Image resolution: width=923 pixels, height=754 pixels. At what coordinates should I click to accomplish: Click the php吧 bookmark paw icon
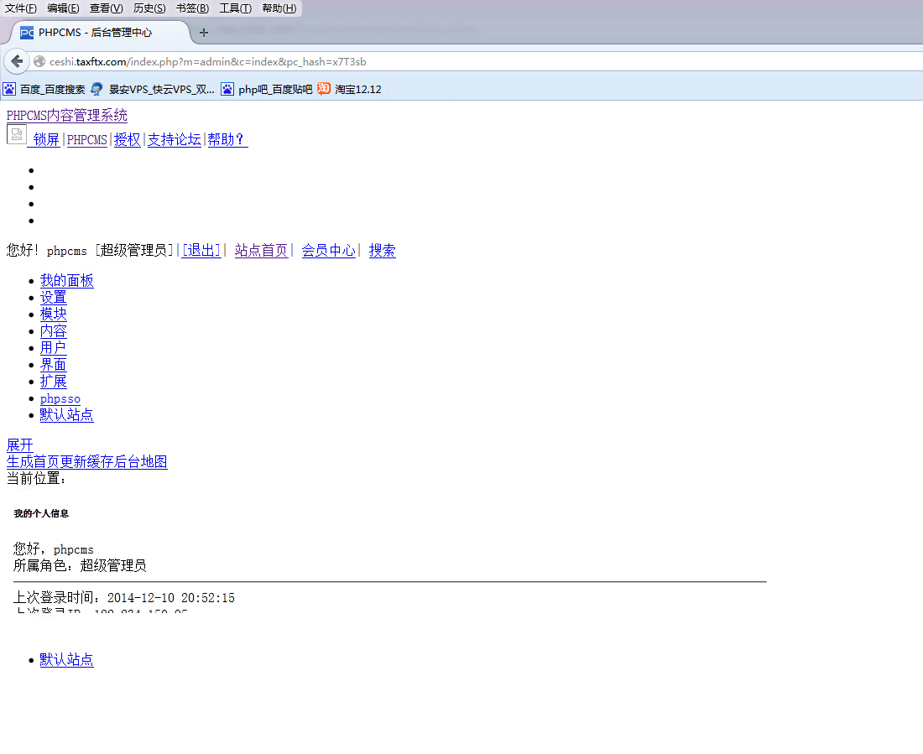coord(227,90)
